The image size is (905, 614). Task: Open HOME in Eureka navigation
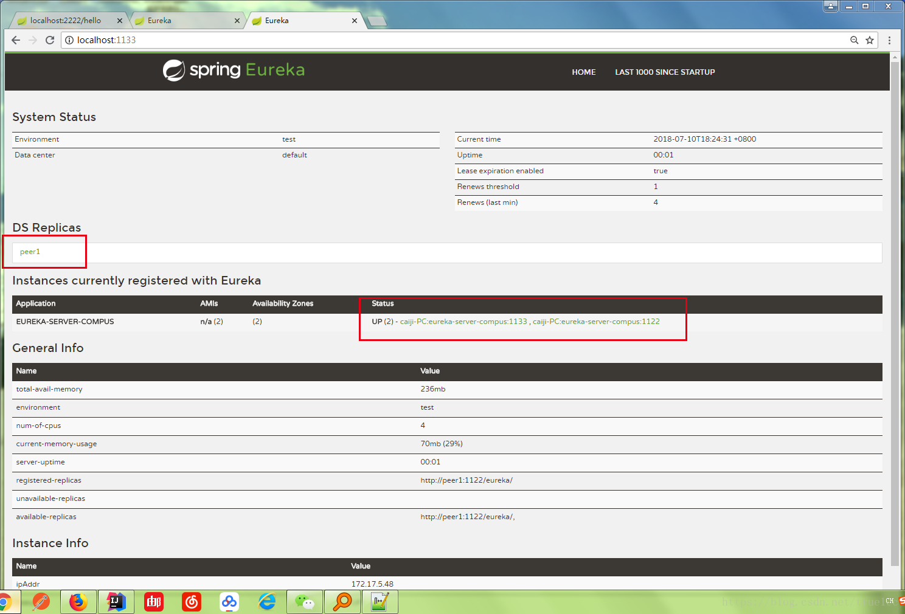tap(584, 72)
